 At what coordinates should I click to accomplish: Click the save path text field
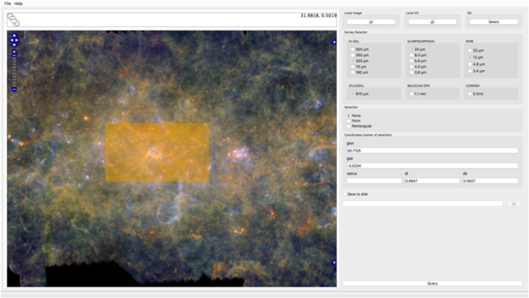[x=423, y=204]
